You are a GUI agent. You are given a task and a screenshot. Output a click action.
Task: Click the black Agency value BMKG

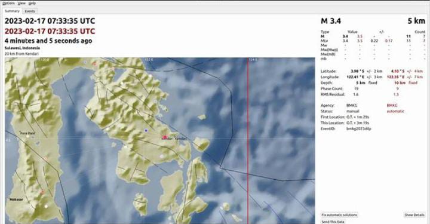[x=352, y=105]
